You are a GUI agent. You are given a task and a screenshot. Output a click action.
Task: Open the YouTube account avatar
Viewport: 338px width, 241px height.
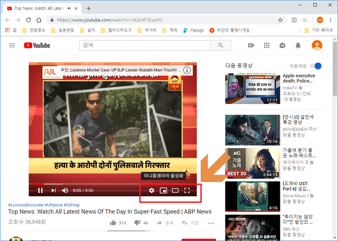tap(317, 45)
